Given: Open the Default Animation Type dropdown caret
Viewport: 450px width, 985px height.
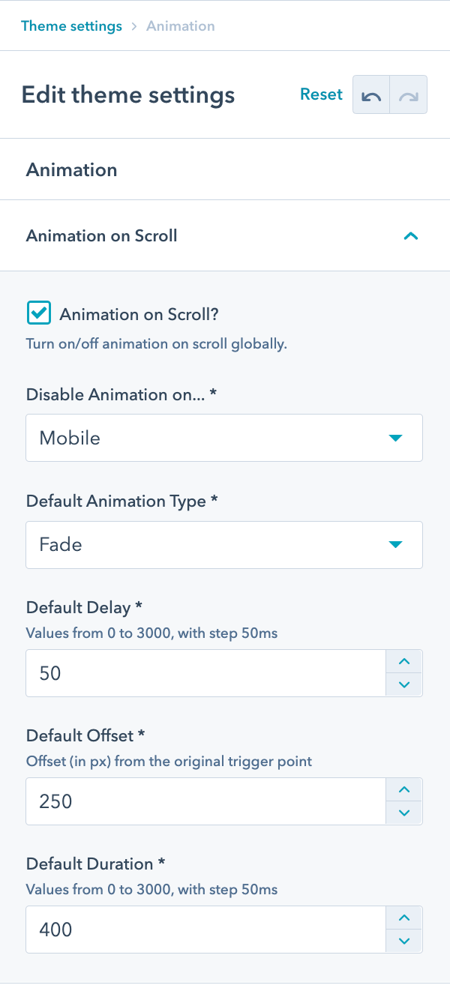Looking at the screenshot, I should tap(395, 545).
